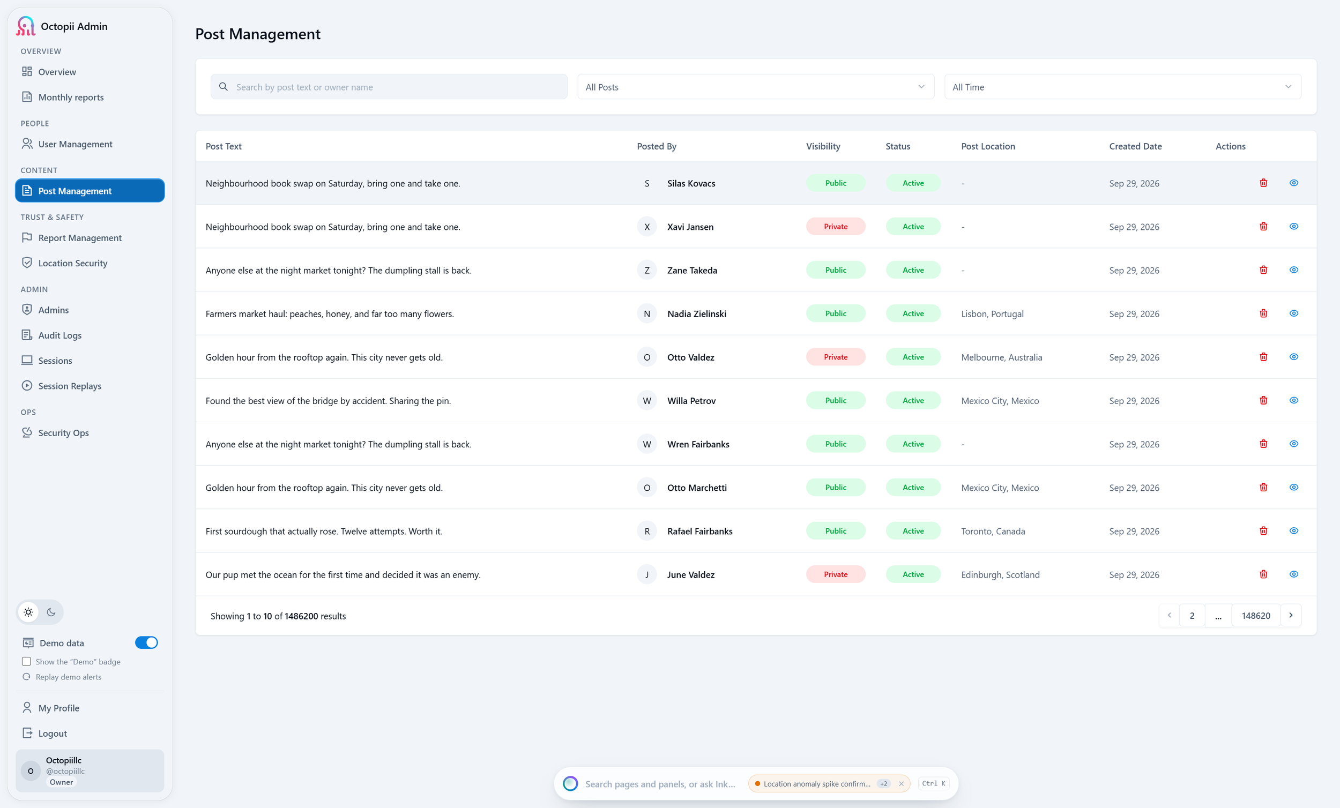Click trash icon in Wren Fairbanks row
Screen dimensions: 1340x808
pyautogui.click(x=1263, y=444)
